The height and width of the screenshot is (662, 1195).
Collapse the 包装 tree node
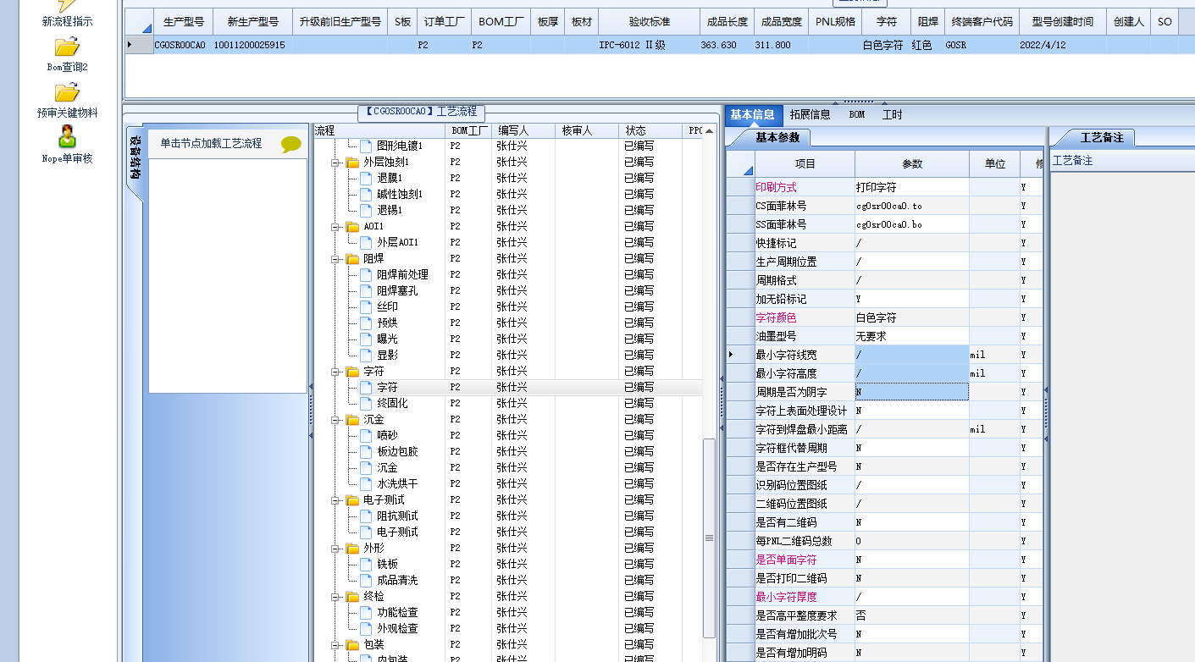click(x=335, y=644)
